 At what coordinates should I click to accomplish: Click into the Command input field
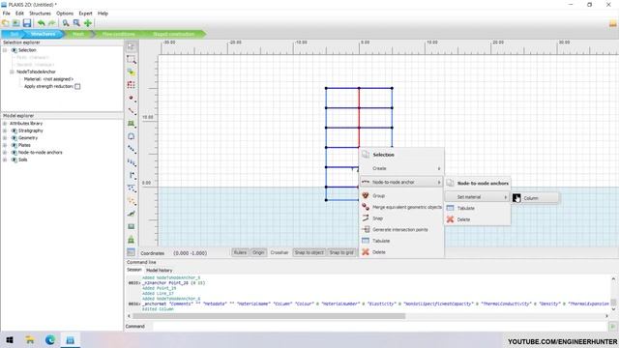[380, 327]
